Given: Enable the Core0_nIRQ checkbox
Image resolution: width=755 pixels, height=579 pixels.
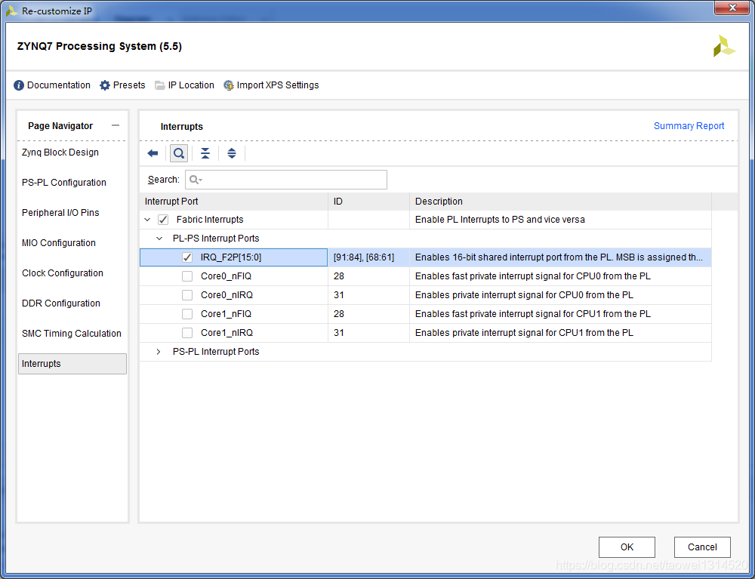Looking at the screenshot, I should 187,295.
